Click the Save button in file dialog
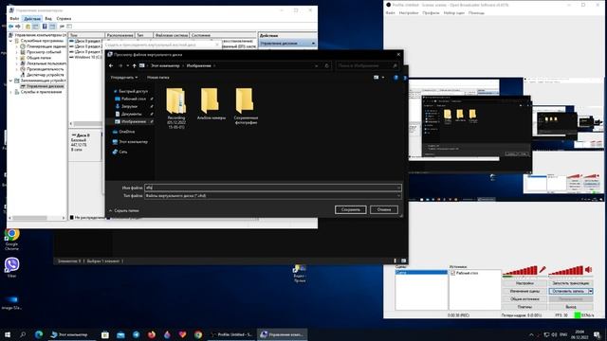This screenshot has height=341, width=607. tap(351, 209)
